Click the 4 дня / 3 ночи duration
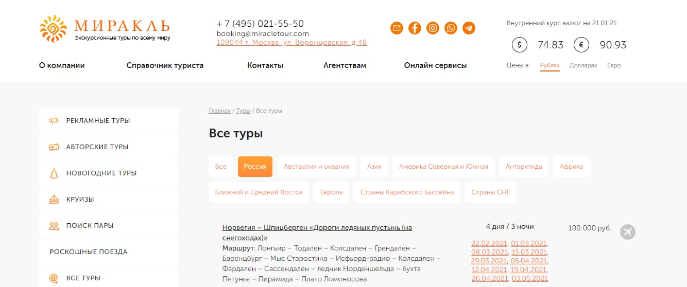Viewport: 687px width, 287px height. click(x=510, y=226)
